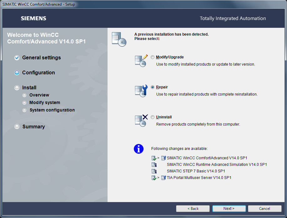Viewport: 287px width, 218px height.
Task: Select the Modify/Upgrade radio button
Action: pyautogui.click(x=153, y=57)
